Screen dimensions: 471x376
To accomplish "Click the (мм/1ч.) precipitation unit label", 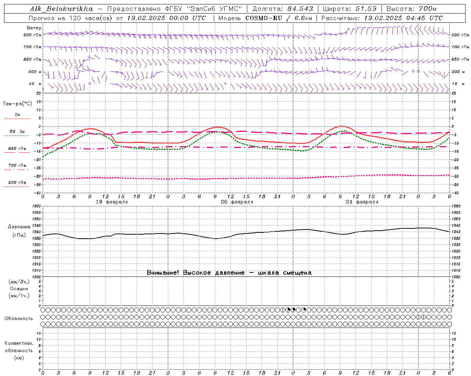I will tap(19, 296).
